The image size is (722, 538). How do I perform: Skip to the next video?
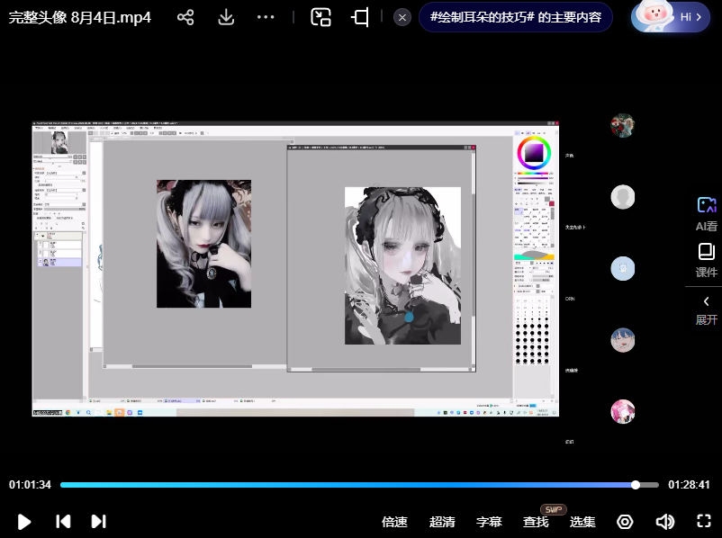(99, 521)
